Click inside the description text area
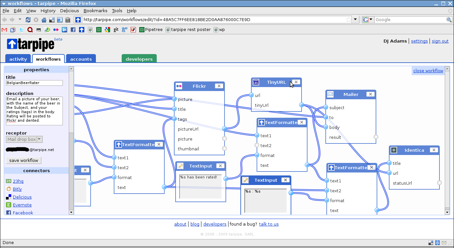 coord(34,111)
